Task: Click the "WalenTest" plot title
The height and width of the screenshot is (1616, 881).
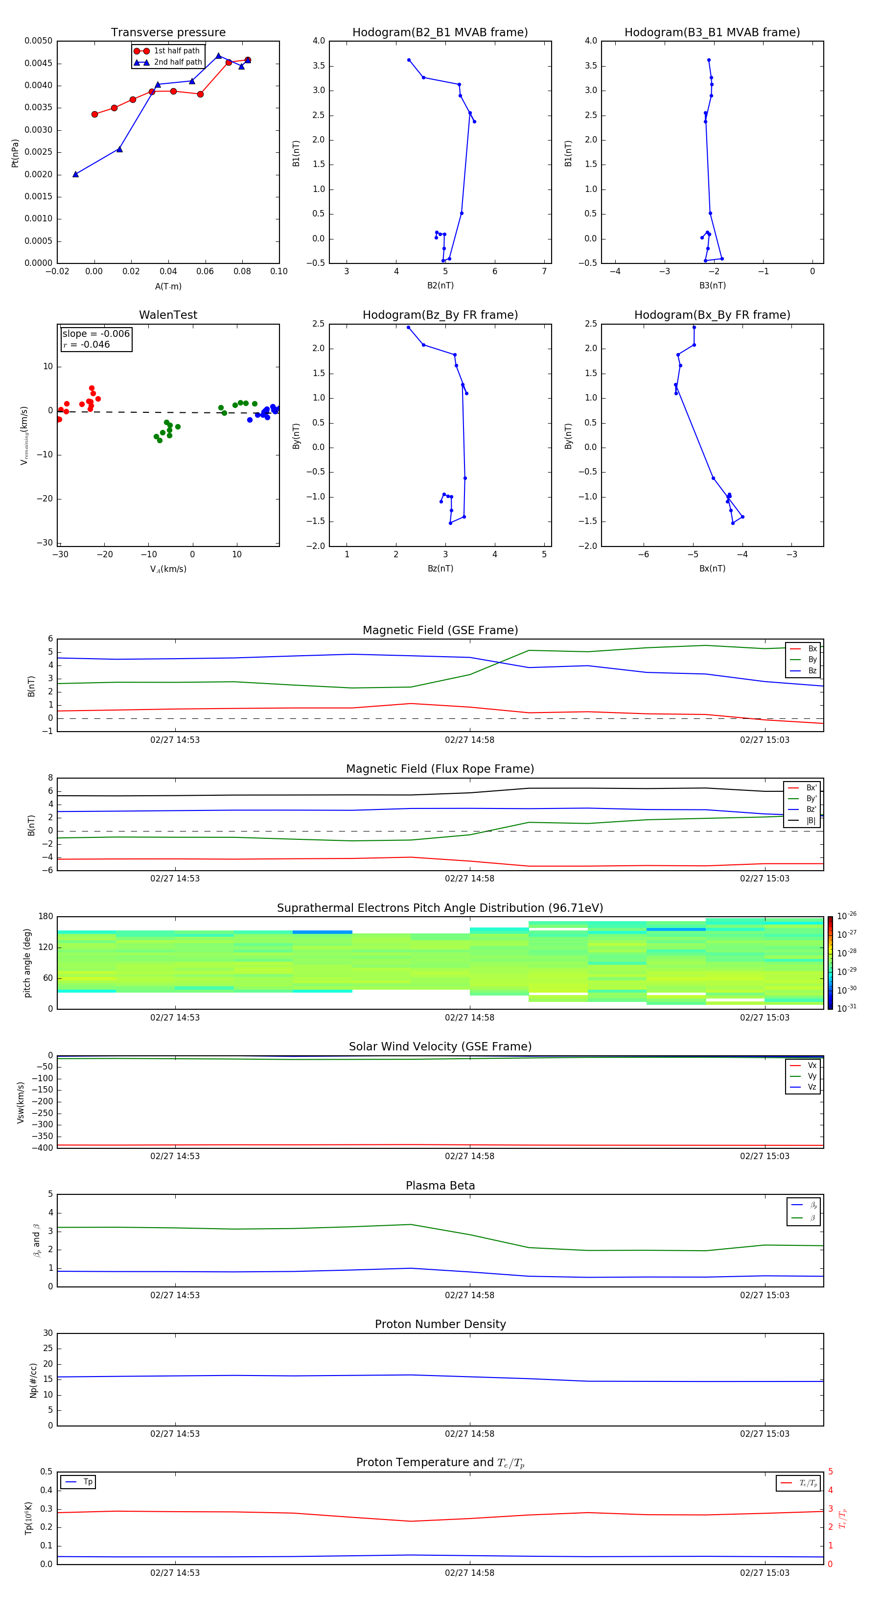Action: pos(168,315)
